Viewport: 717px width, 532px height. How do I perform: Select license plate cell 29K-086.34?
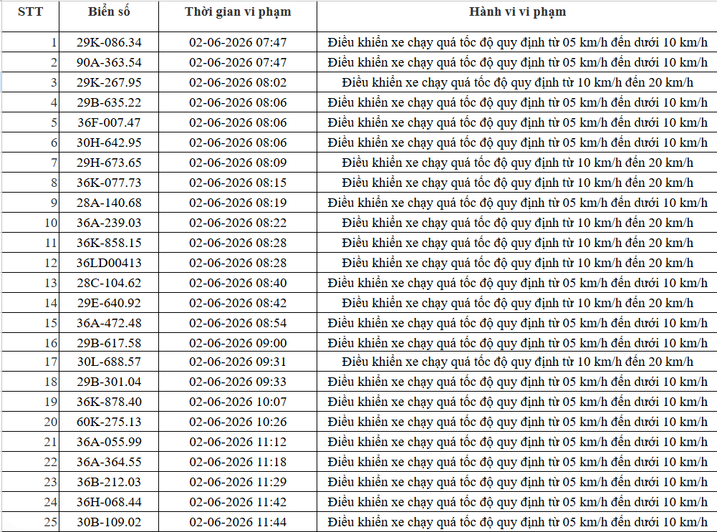[109, 42]
